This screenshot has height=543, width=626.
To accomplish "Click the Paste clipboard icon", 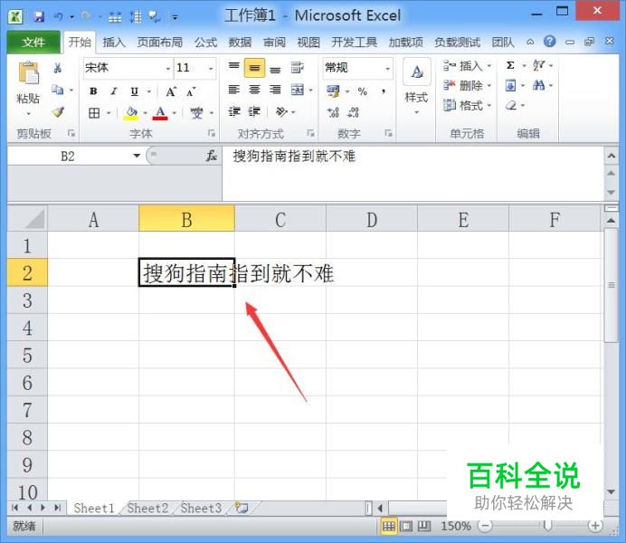I will coord(28,73).
